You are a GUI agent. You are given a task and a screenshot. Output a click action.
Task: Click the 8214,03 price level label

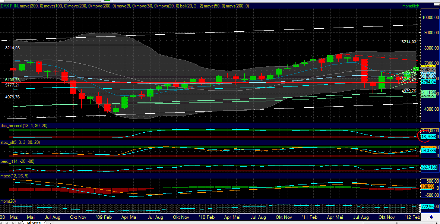[12, 48]
